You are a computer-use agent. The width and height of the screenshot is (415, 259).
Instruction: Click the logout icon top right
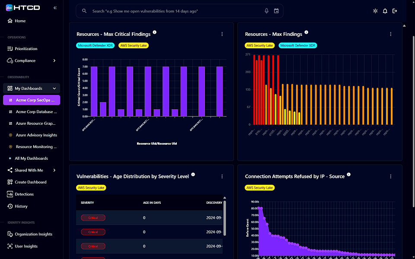tap(395, 11)
